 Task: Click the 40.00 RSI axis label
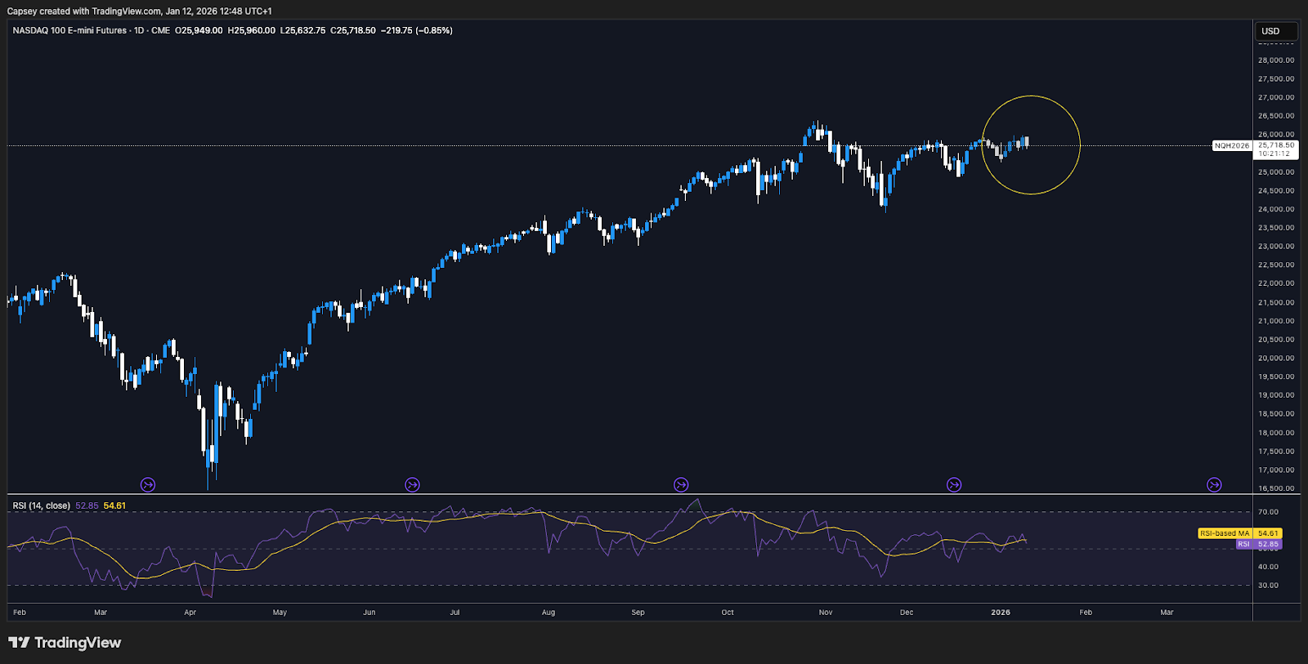1268,567
